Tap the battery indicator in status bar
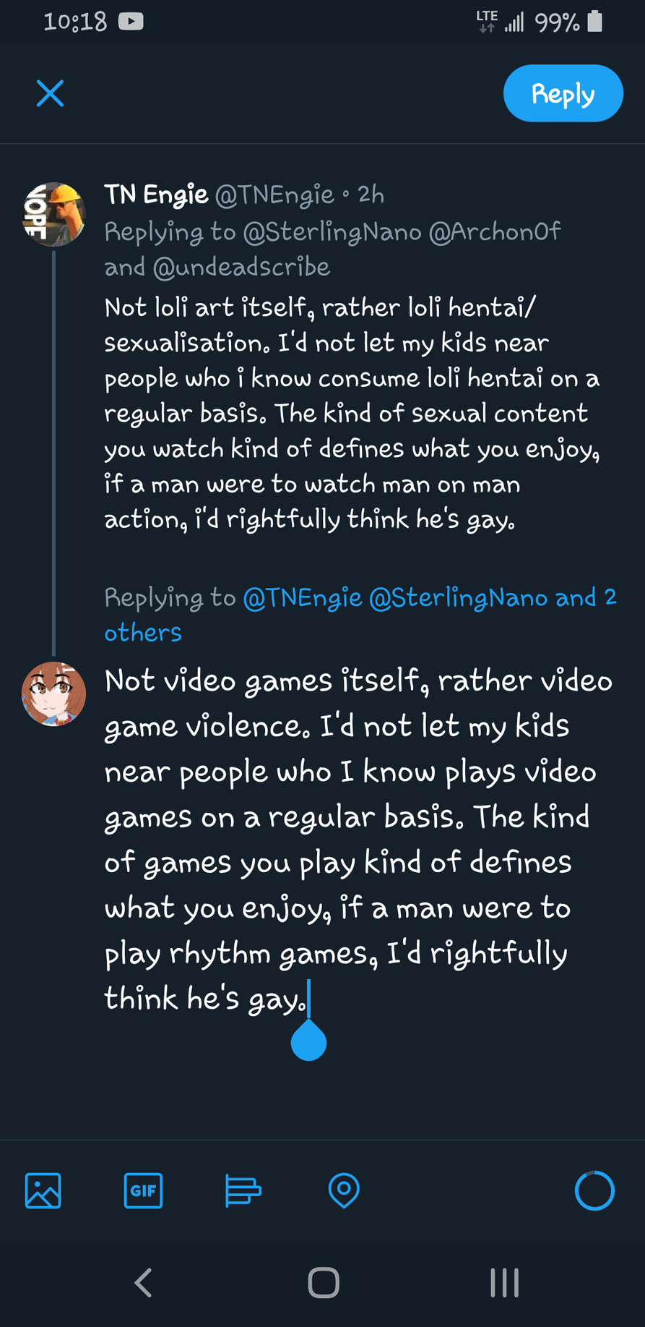Viewport: 645px width, 1327px height. [594, 22]
